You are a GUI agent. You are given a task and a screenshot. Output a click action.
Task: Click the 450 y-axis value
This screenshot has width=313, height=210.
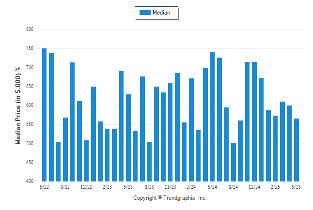coord(30,162)
